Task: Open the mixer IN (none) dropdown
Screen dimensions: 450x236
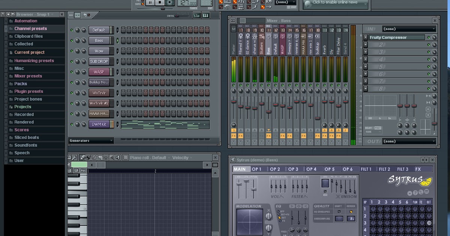Action: click(x=409, y=29)
